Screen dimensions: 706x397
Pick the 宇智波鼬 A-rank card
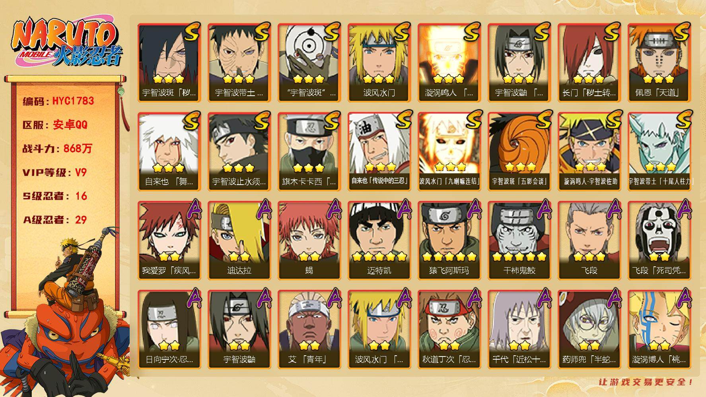click(x=239, y=330)
